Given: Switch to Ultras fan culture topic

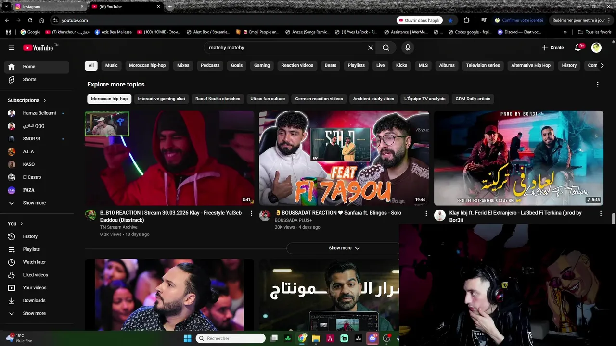Looking at the screenshot, I should point(268,99).
